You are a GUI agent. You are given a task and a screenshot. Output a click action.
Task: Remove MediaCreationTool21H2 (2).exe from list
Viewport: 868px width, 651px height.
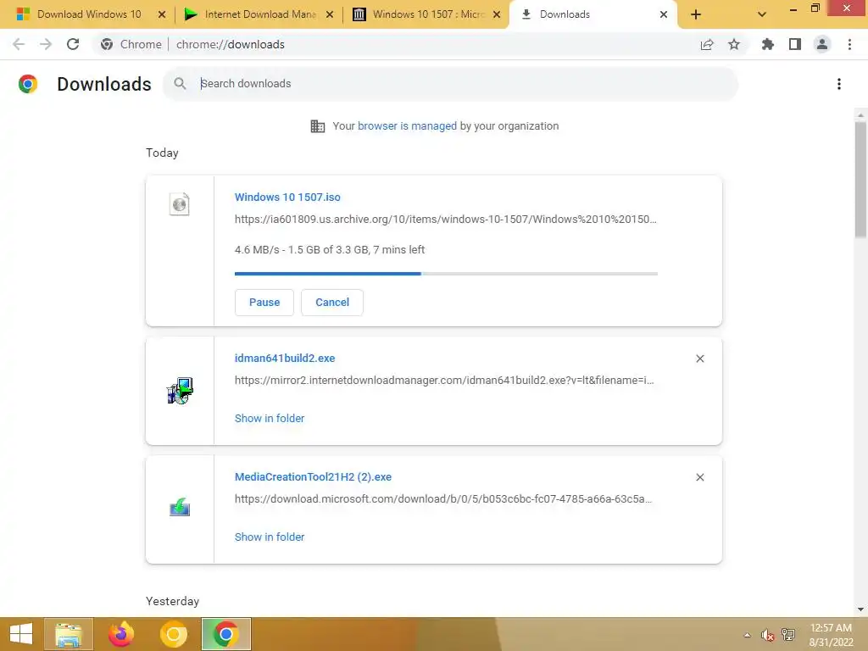click(x=699, y=477)
